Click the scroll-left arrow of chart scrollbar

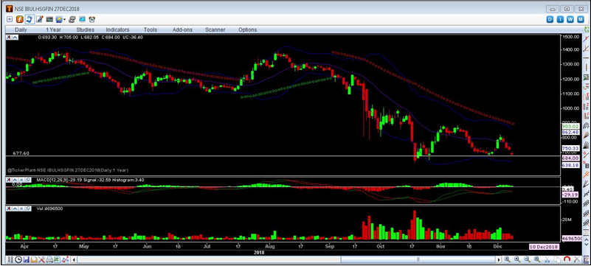(x=74, y=259)
